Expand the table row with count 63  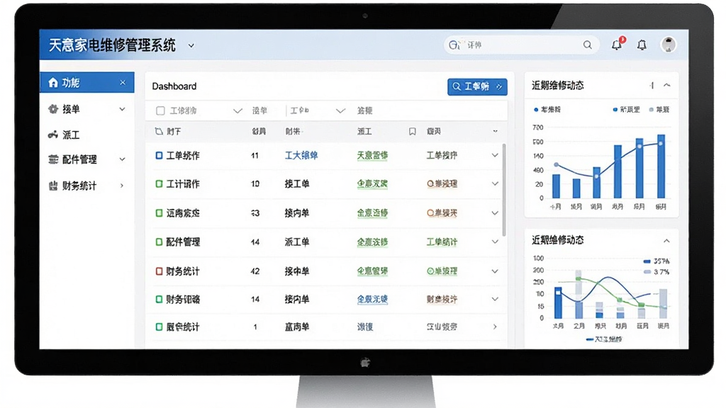tap(495, 213)
